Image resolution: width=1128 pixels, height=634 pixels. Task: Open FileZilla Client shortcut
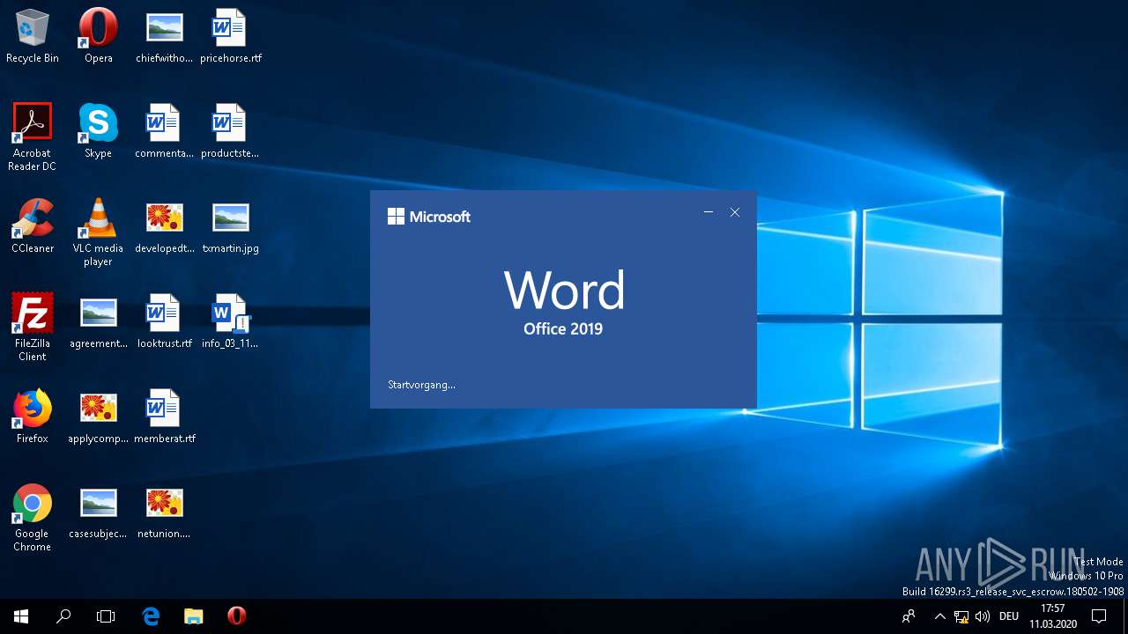[x=33, y=328]
